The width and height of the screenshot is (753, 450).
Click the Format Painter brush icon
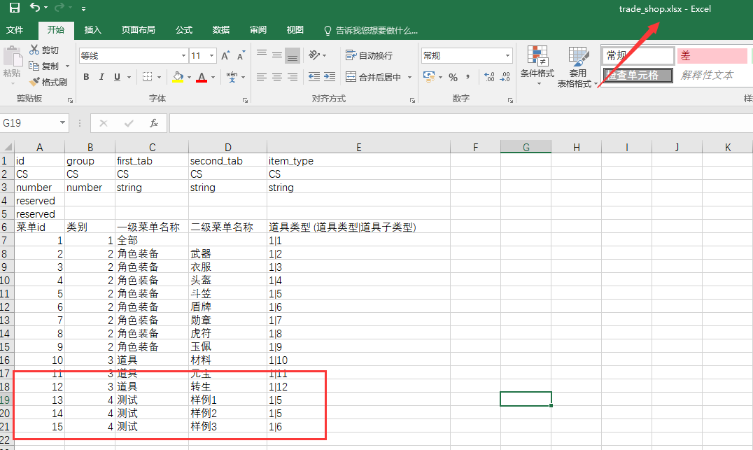pyautogui.click(x=34, y=82)
